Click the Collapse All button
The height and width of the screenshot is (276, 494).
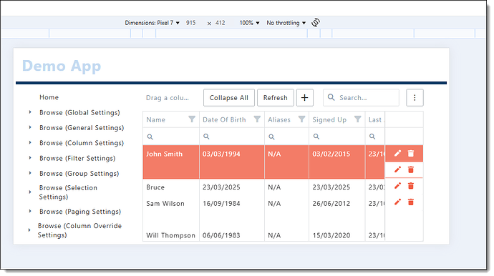pos(229,97)
